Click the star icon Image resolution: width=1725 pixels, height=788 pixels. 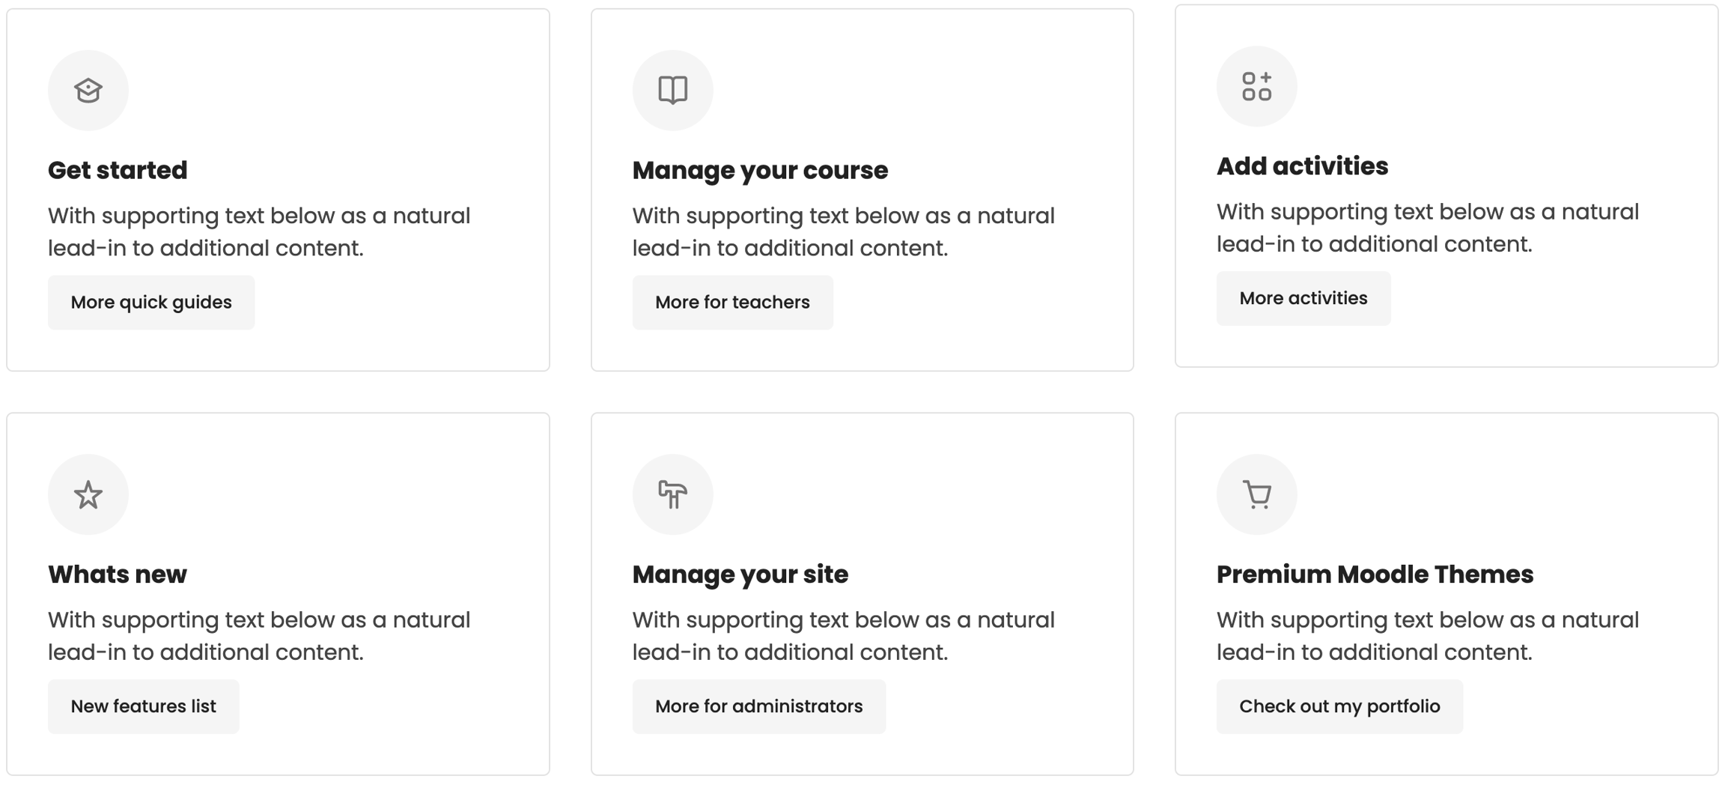(88, 494)
